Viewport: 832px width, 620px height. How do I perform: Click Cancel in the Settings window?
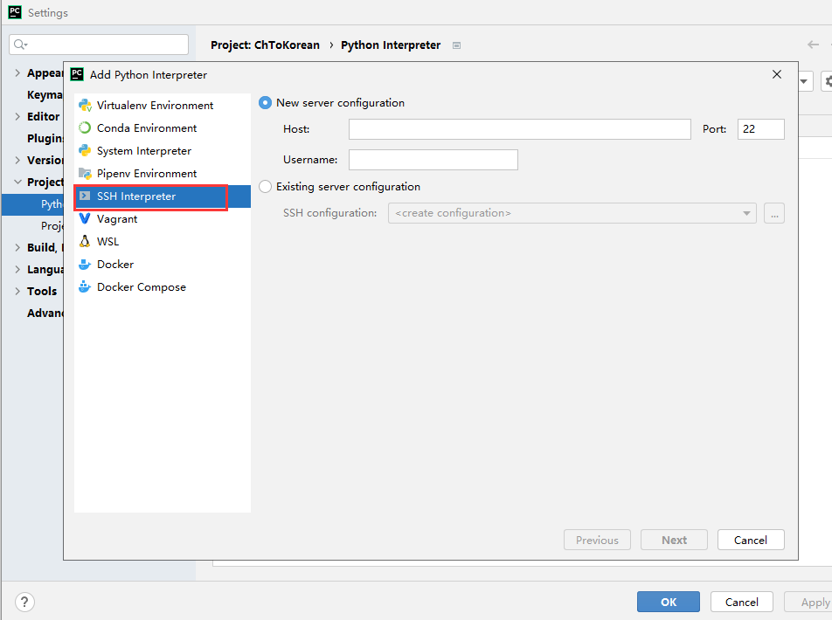tap(741, 602)
